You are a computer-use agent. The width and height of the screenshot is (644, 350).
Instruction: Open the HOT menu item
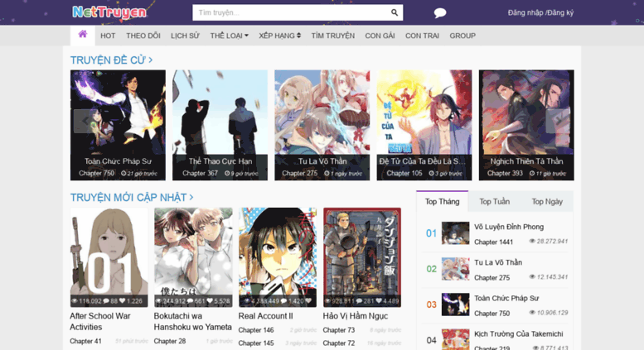tap(108, 36)
